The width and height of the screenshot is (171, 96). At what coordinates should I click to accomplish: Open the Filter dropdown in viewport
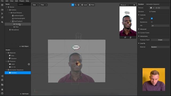click(44, 5)
